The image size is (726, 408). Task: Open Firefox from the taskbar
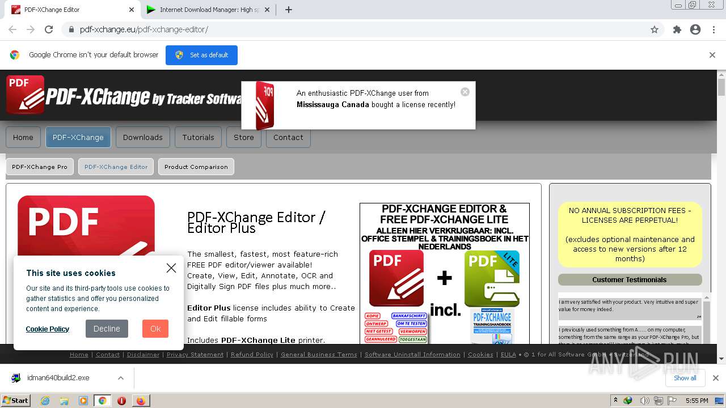point(141,401)
